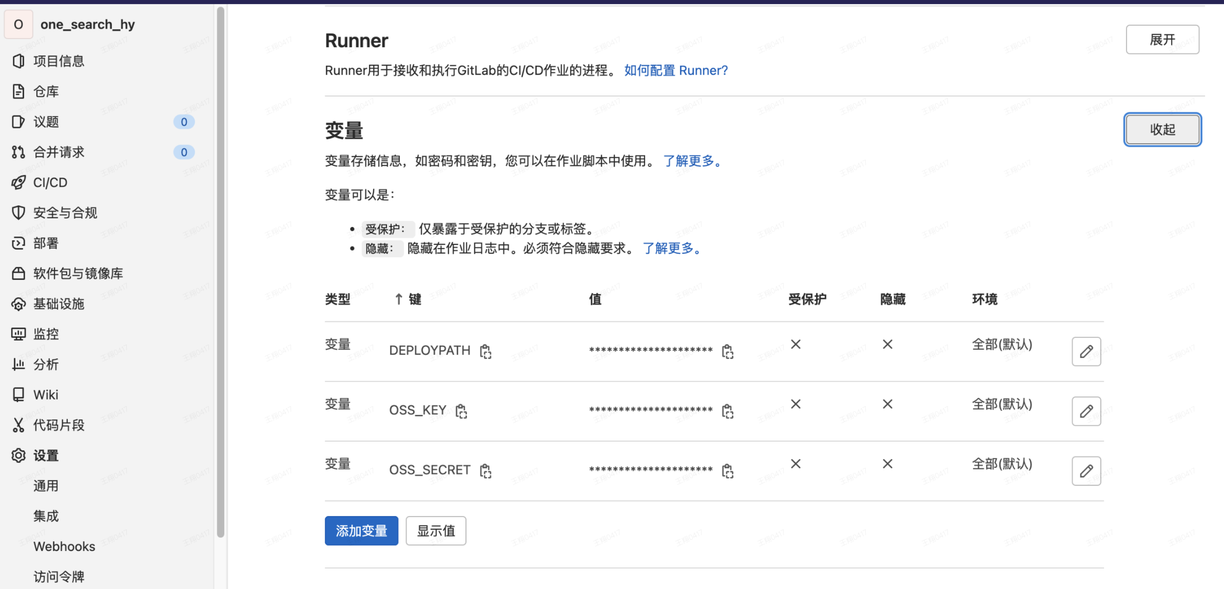The height and width of the screenshot is (589, 1224).
Task: Click the one_search_hy project name
Action: pyautogui.click(x=87, y=24)
